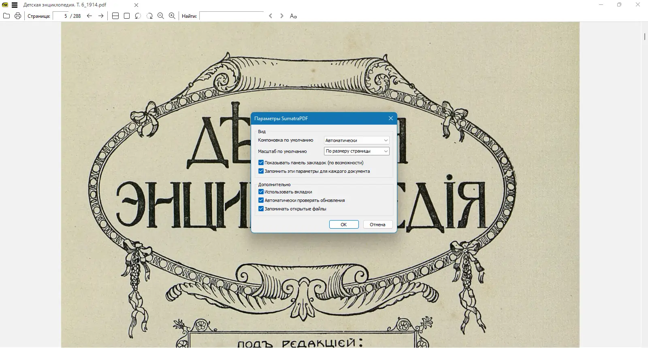
Task: Zoom out with the magnifier minus
Action: [161, 16]
